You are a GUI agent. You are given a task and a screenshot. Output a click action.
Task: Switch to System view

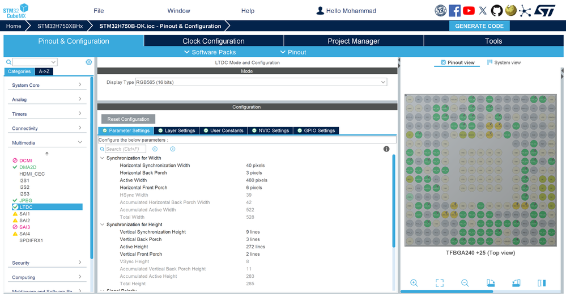click(x=504, y=62)
